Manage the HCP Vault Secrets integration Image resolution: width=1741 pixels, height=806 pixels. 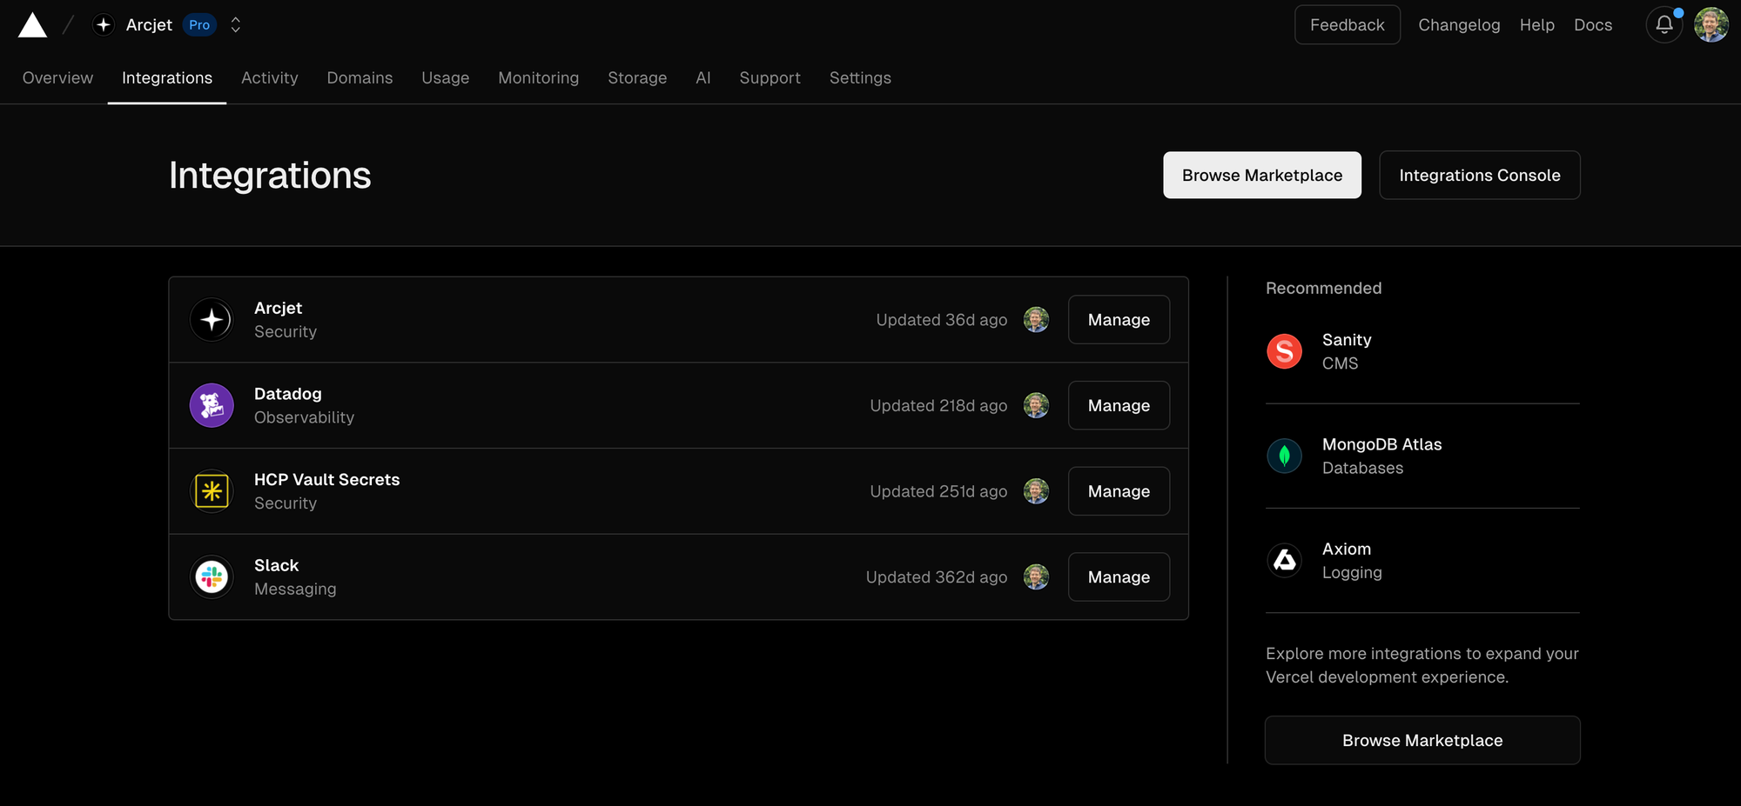1119,491
